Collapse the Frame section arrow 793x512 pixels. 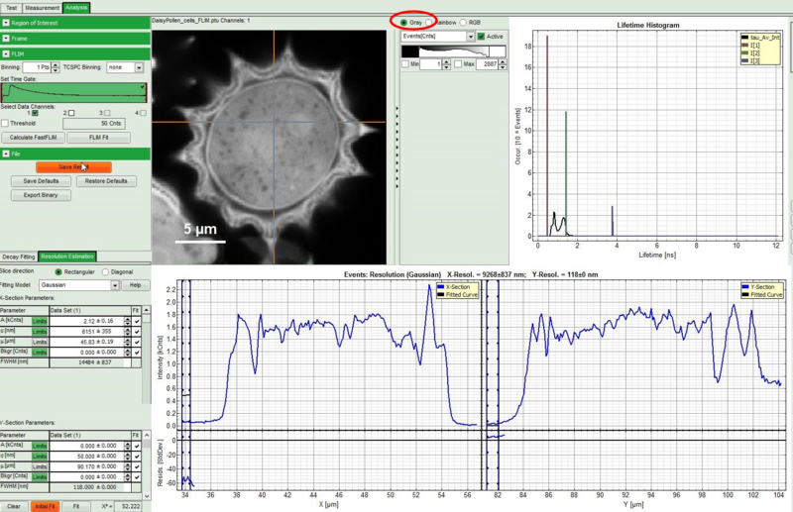(6, 38)
